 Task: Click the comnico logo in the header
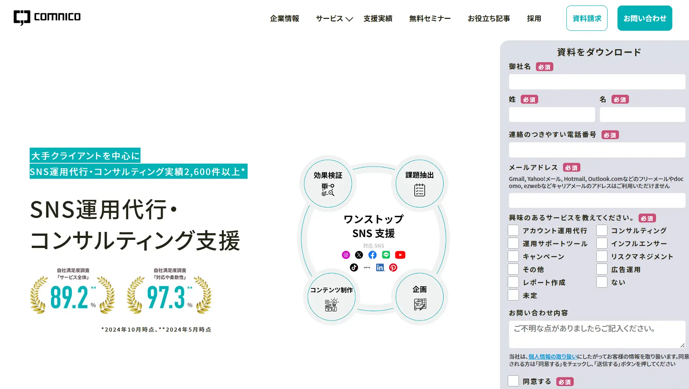click(47, 17)
